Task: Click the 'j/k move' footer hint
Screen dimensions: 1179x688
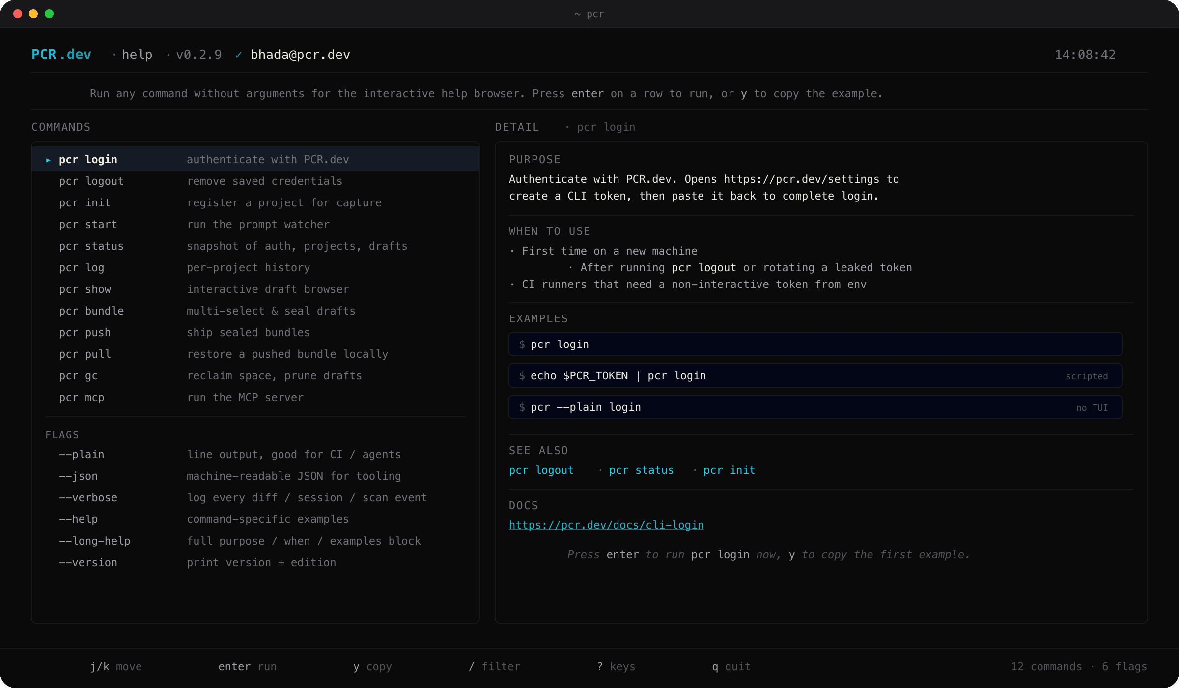Action: 116,666
